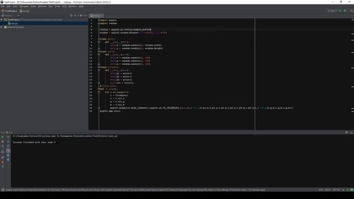Click UTF-8 encoding in status bar
354x199 pixels.
tap(336, 190)
